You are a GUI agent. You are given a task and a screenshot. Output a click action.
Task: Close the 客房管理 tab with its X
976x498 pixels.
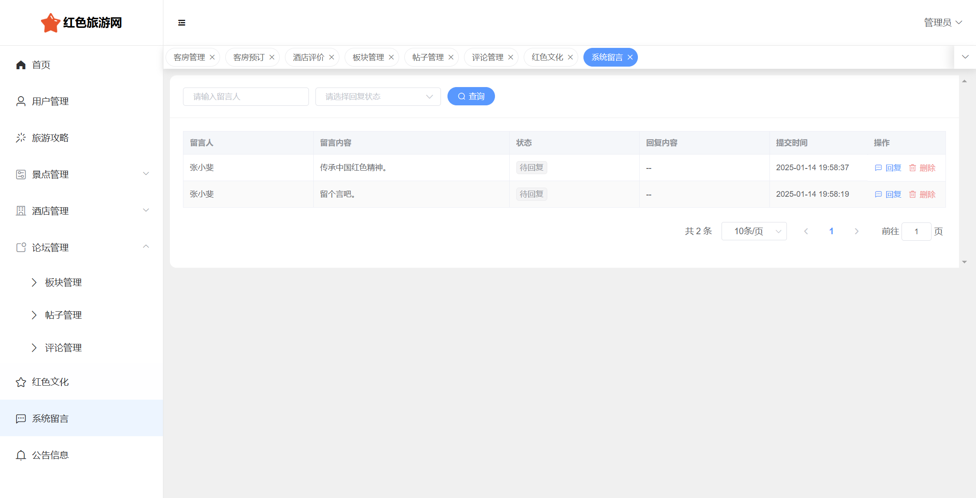click(x=212, y=57)
